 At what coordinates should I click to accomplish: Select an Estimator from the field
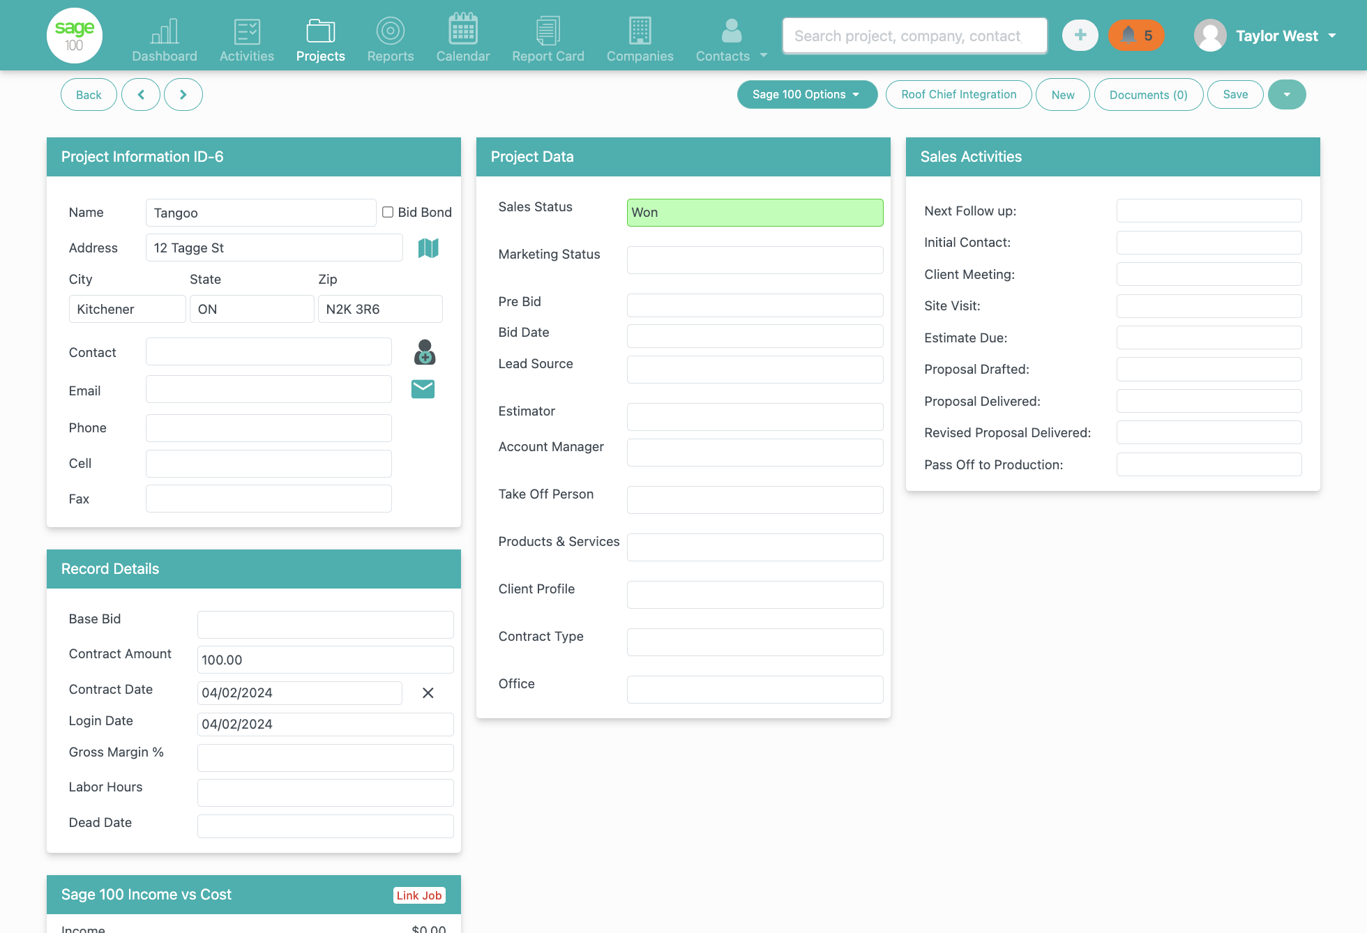coord(755,417)
